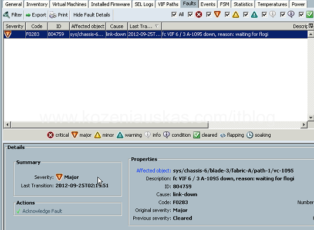Open the column chooser at table corner

[311, 26]
